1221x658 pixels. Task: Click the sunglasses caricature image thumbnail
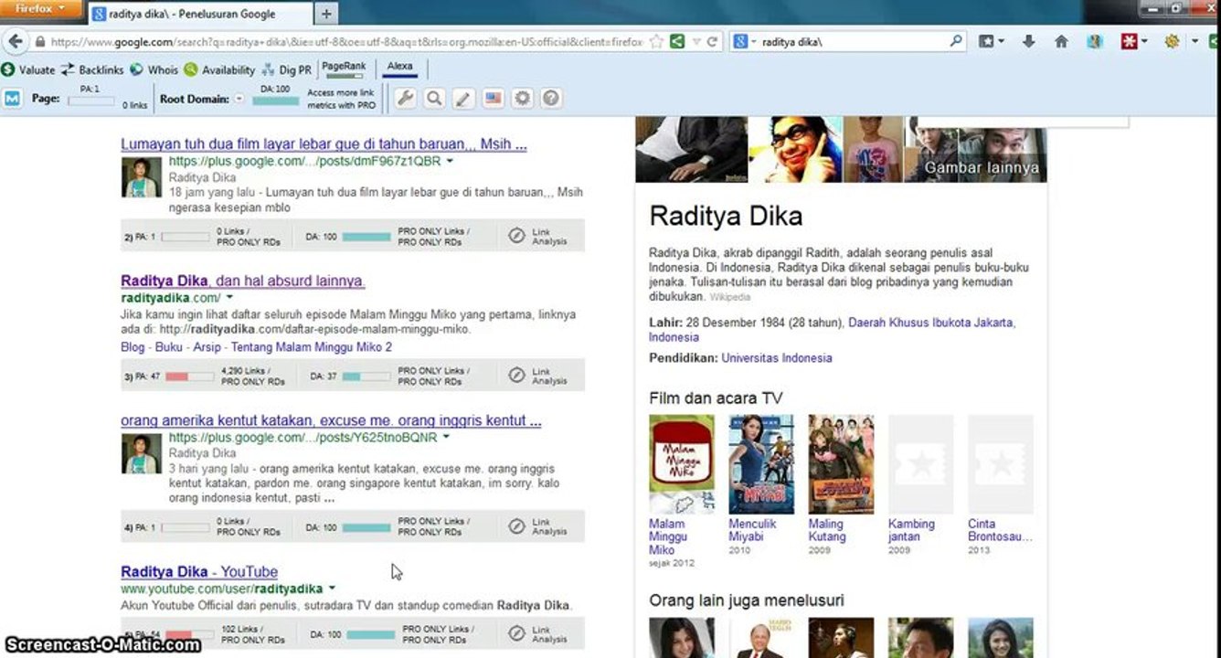pyautogui.click(x=795, y=149)
